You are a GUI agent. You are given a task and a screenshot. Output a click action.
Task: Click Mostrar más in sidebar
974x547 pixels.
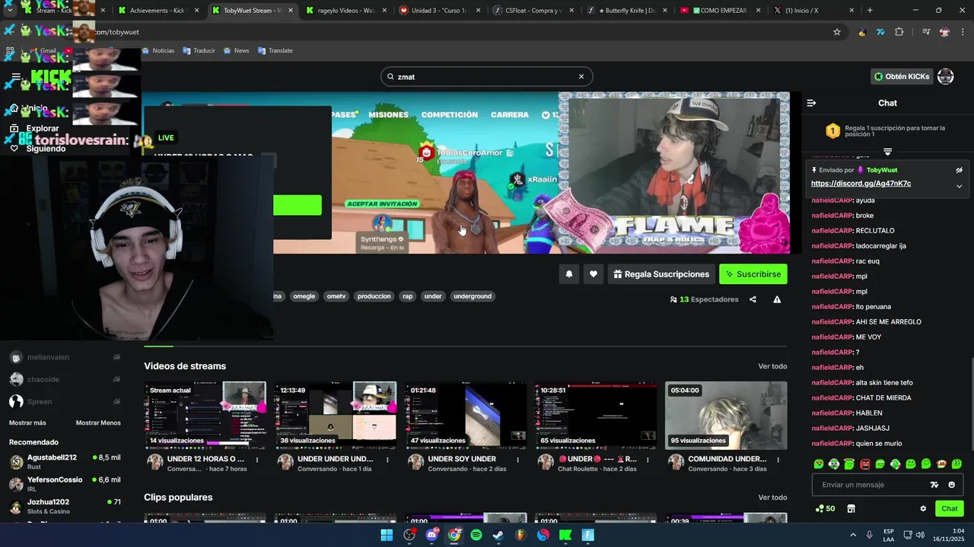click(27, 422)
